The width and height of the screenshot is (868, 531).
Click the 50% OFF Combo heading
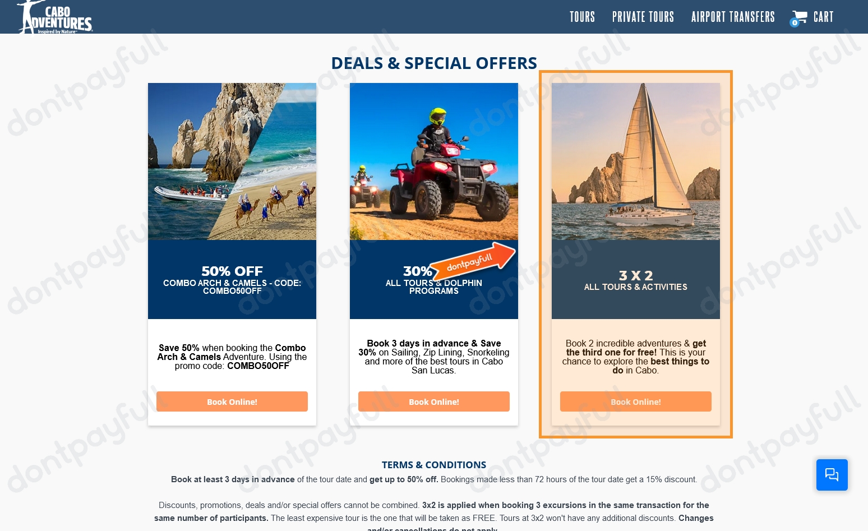232,279
